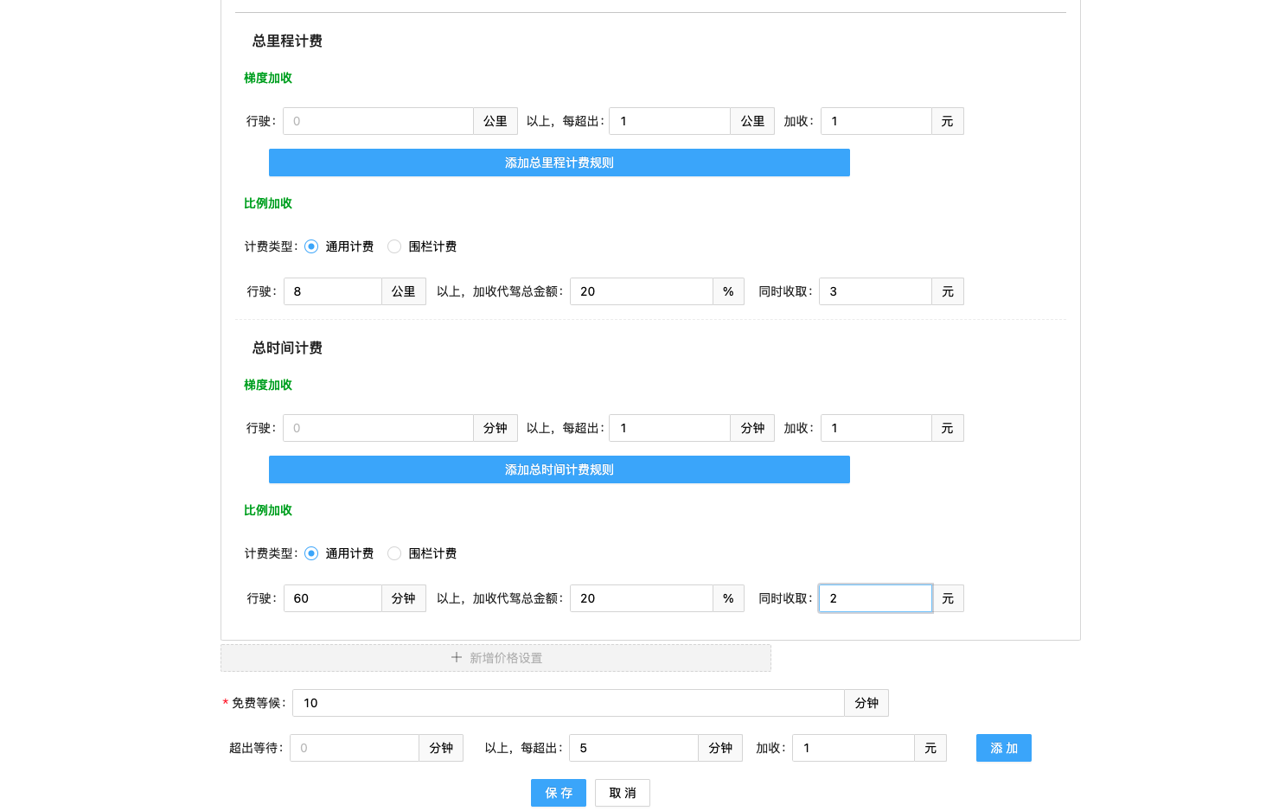Click 新增价格设置 dashed button
This screenshot has height=811, width=1266.
click(x=496, y=658)
